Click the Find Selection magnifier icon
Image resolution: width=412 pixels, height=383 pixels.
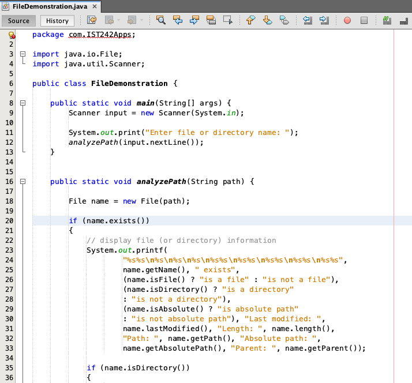[x=160, y=20]
